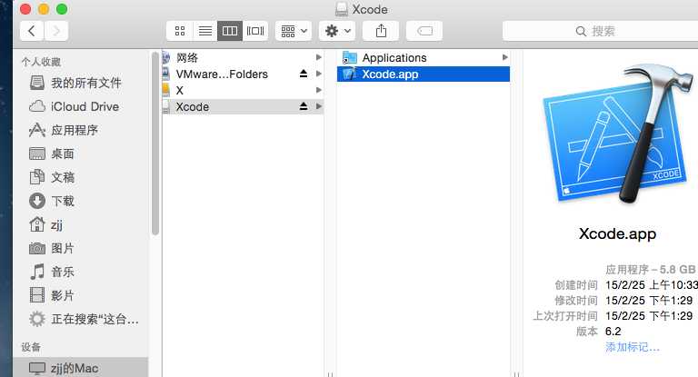Image resolution: width=698 pixels, height=377 pixels.
Task: Go forward with the right arrow button
Action: (x=56, y=31)
